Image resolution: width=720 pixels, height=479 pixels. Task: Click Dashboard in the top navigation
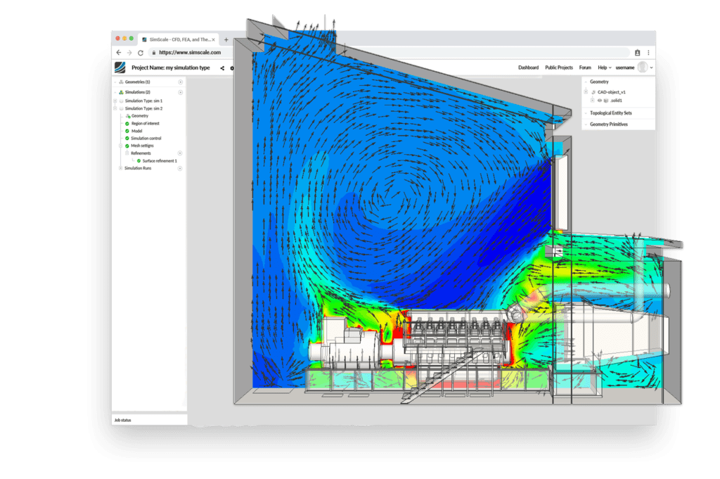pyautogui.click(x=529, y=68)
